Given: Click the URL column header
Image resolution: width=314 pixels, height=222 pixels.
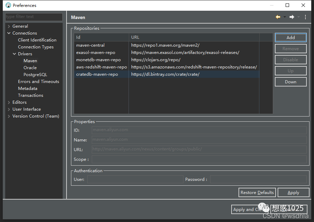Looking at the screenshot, I should [194, 37].
